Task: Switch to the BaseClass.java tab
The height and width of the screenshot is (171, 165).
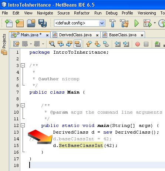Action: point(122,35)
